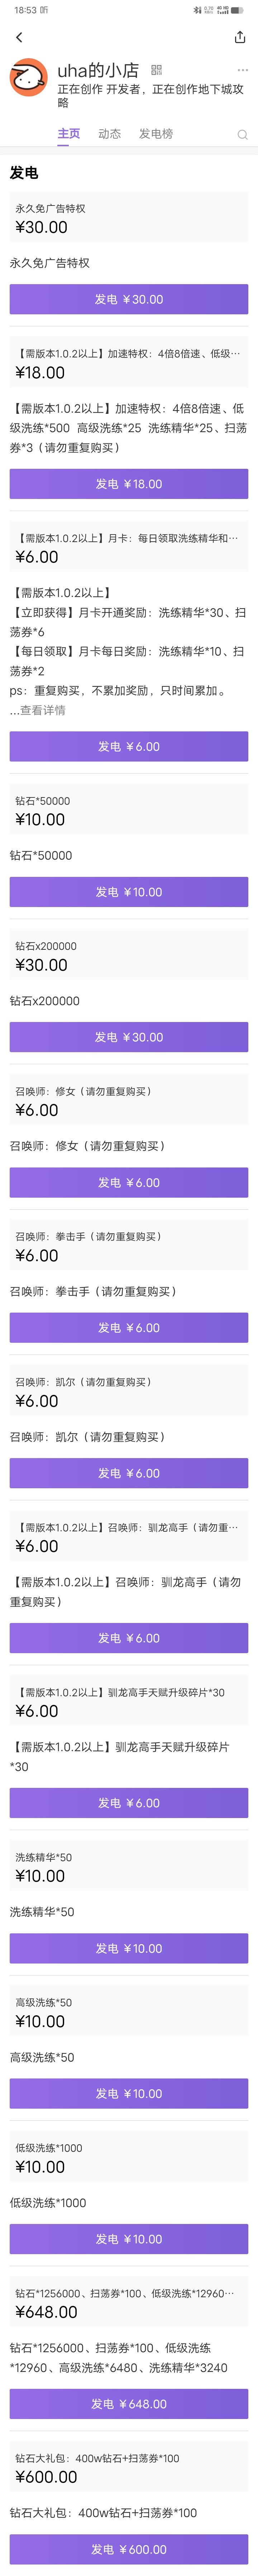258x2576 pixels.
Task: Switch to the 动态 tab
Action: pos(110,134)
